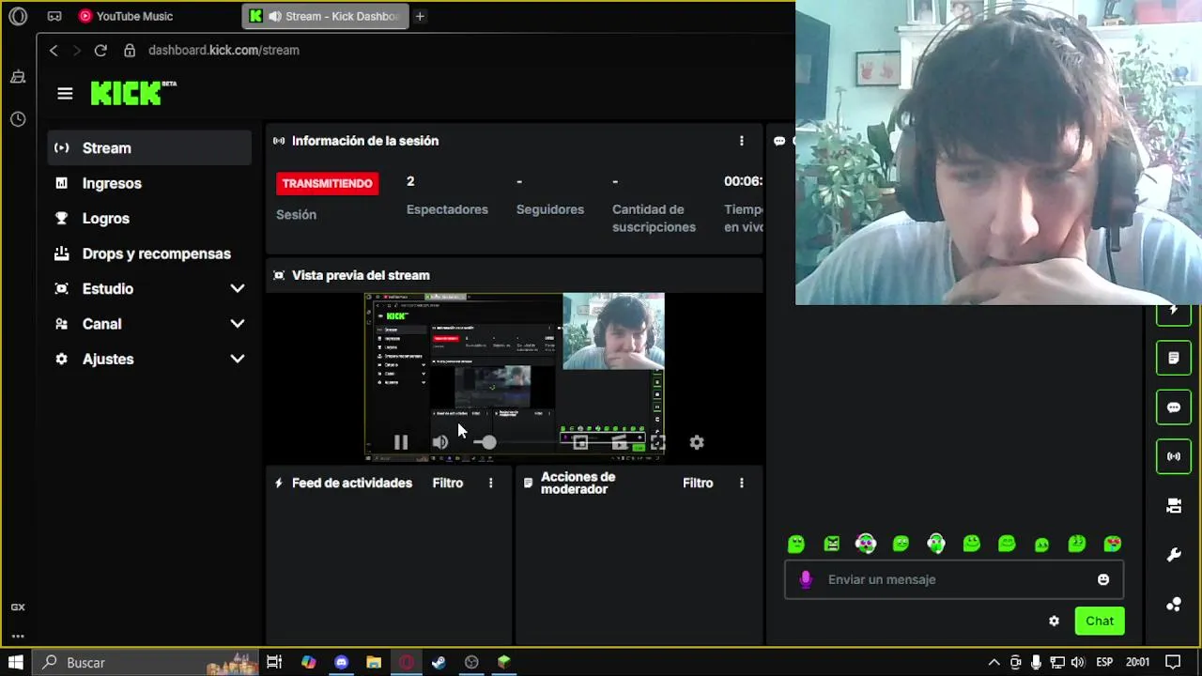Select the Stream - Kick Dashboard tab
This screenshot has height=676, width=1202.
pos(326,16)
